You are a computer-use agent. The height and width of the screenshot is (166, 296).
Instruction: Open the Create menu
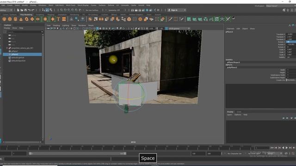[x=10, y=5]
